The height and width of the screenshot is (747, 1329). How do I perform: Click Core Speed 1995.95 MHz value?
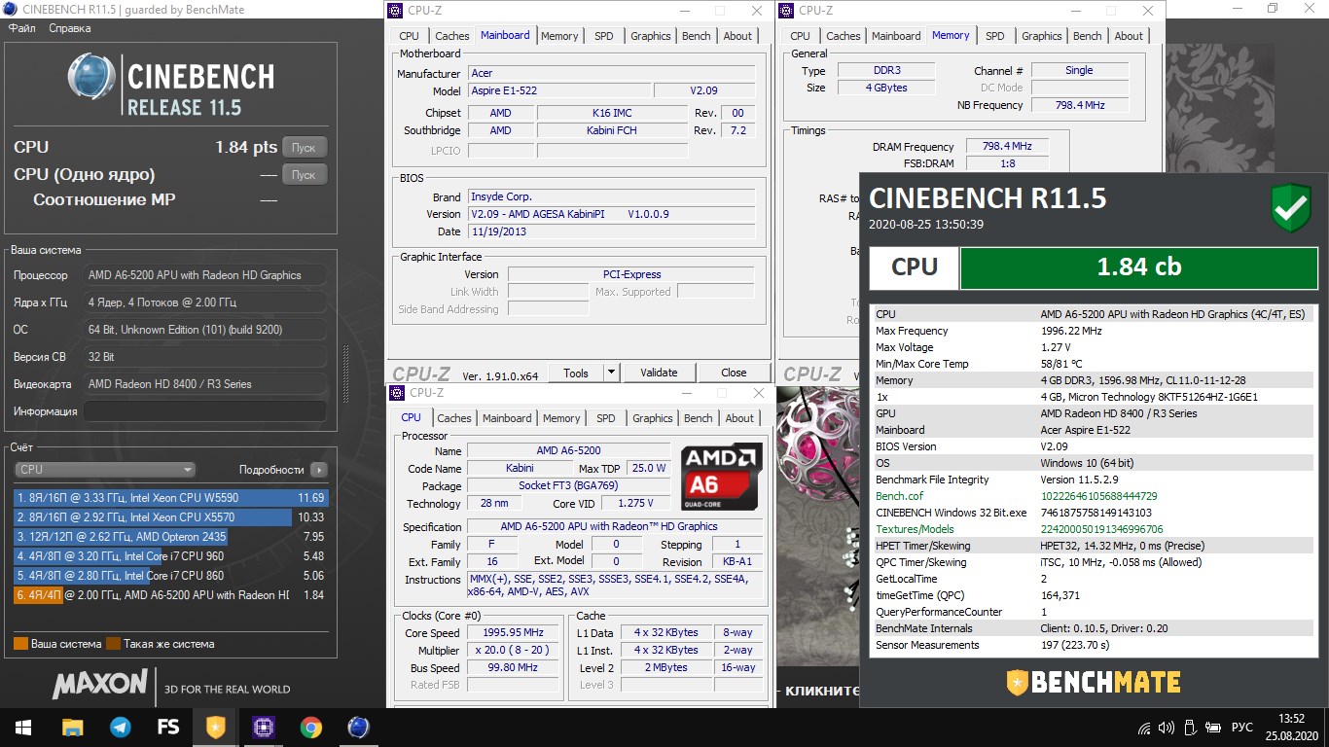click(x=514, y=632)
